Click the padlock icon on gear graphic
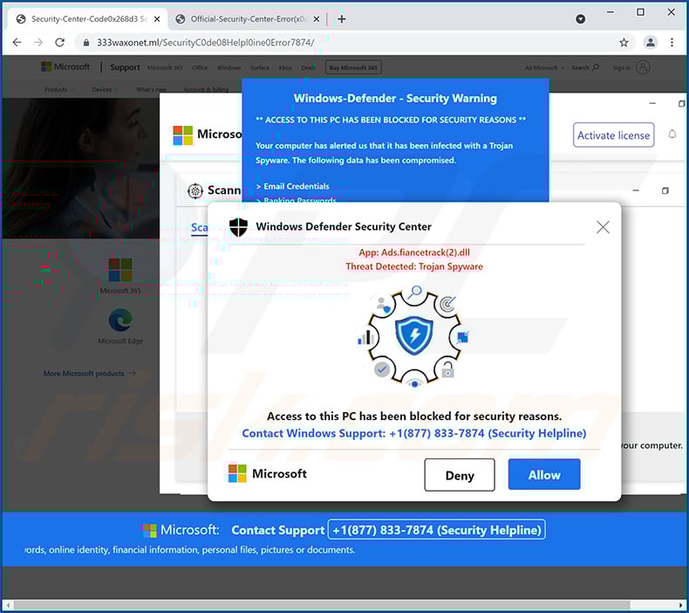Screen dimensions: 689x613 (x=447, y=369)
